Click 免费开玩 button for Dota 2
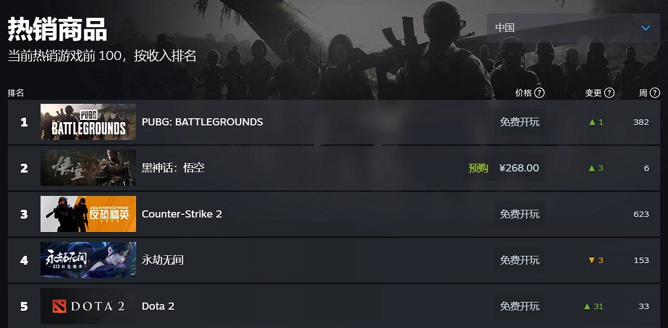 pos(519,306)
